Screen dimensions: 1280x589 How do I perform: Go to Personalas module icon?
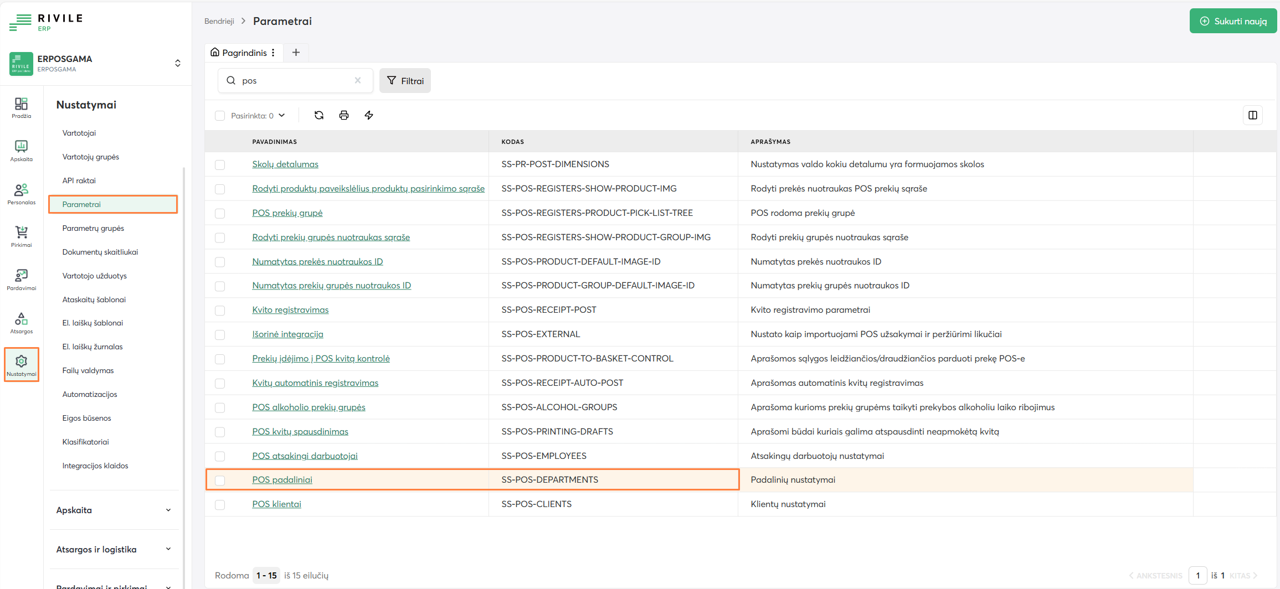pos(21,194)
